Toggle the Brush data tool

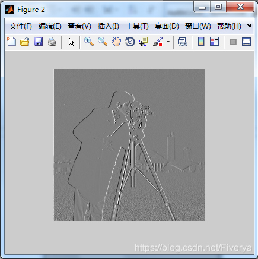pyautogui.click(x=158, y=42)
